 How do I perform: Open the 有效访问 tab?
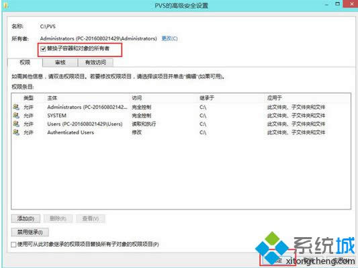click(95, 62)
